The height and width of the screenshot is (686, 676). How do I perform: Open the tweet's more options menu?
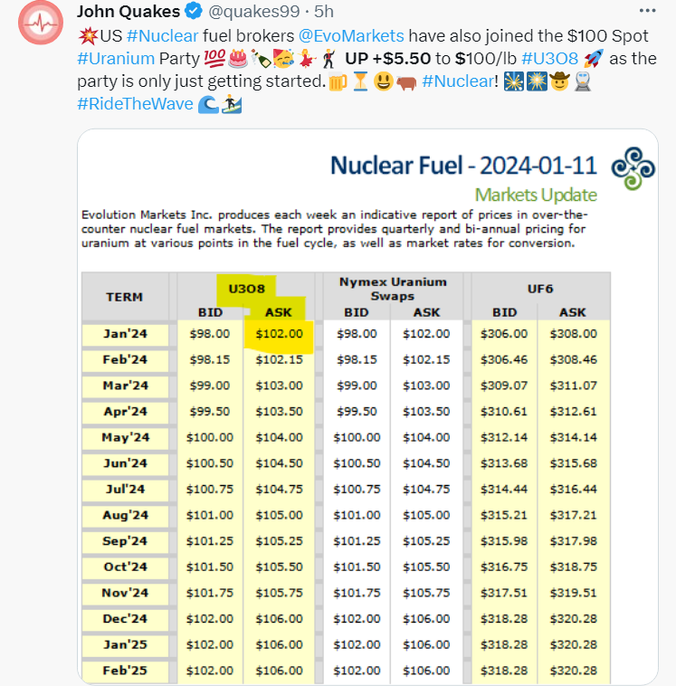pyautogui.click(x=647, y=11)
